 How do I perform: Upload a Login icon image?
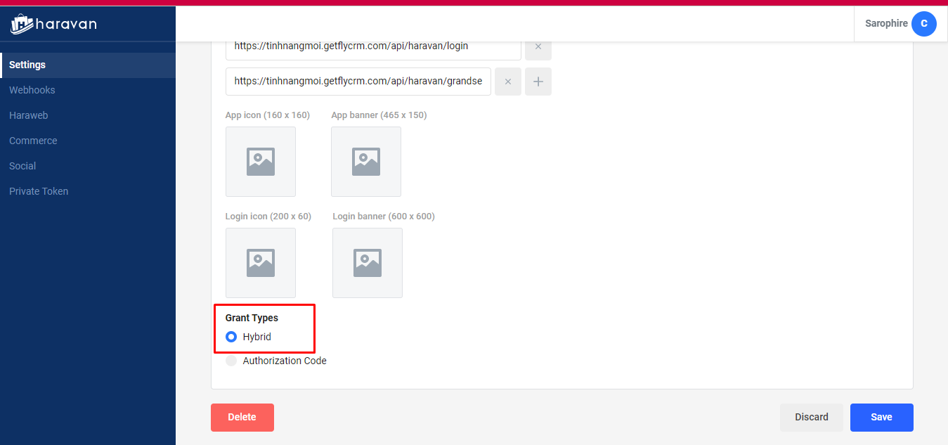point(261,263)
